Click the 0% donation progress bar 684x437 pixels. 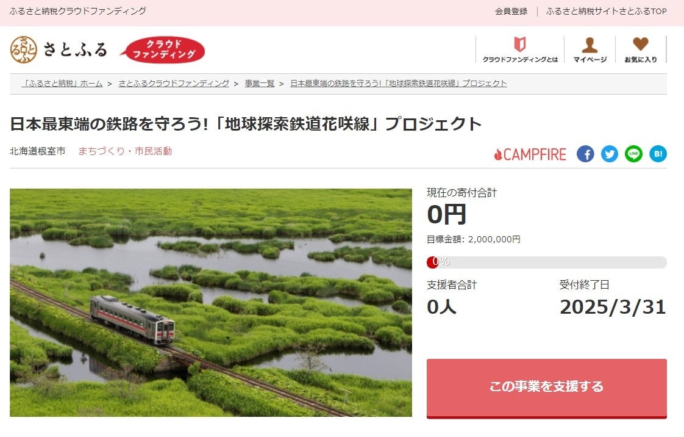[x=547, y=262]
